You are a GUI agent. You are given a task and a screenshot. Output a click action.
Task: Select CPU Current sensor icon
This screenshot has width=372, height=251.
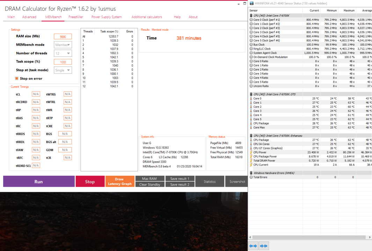[251, 165]
